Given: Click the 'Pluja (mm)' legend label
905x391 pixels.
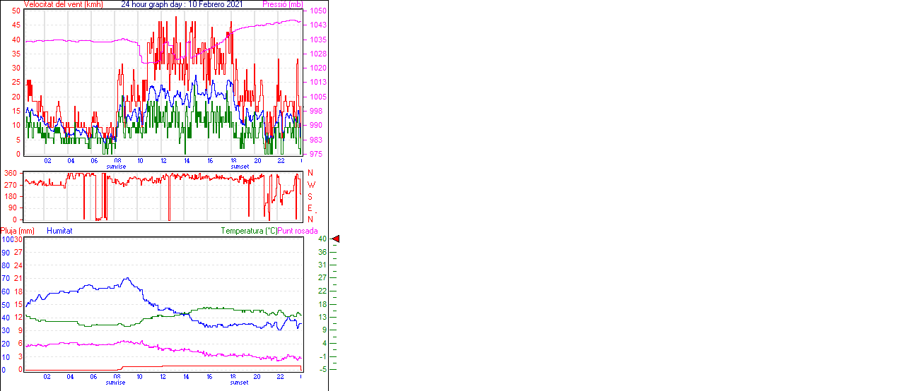Looking at the screenshot, I should [18, 231].
